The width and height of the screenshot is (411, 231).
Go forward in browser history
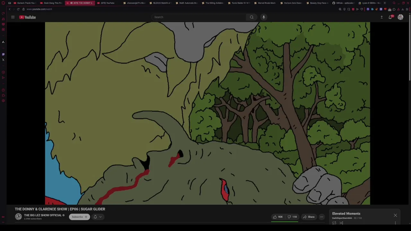point(14,9)
